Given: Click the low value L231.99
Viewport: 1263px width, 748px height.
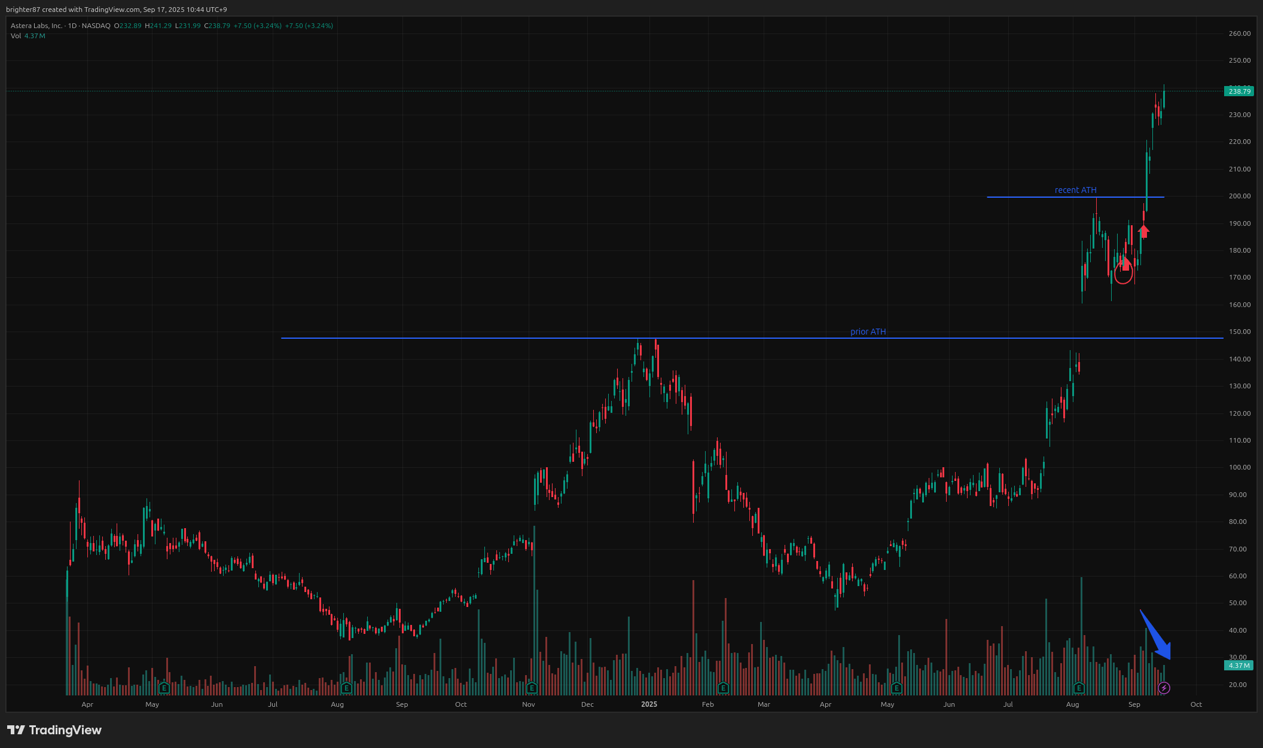Looking at the screenshot, I should point(188,26).
